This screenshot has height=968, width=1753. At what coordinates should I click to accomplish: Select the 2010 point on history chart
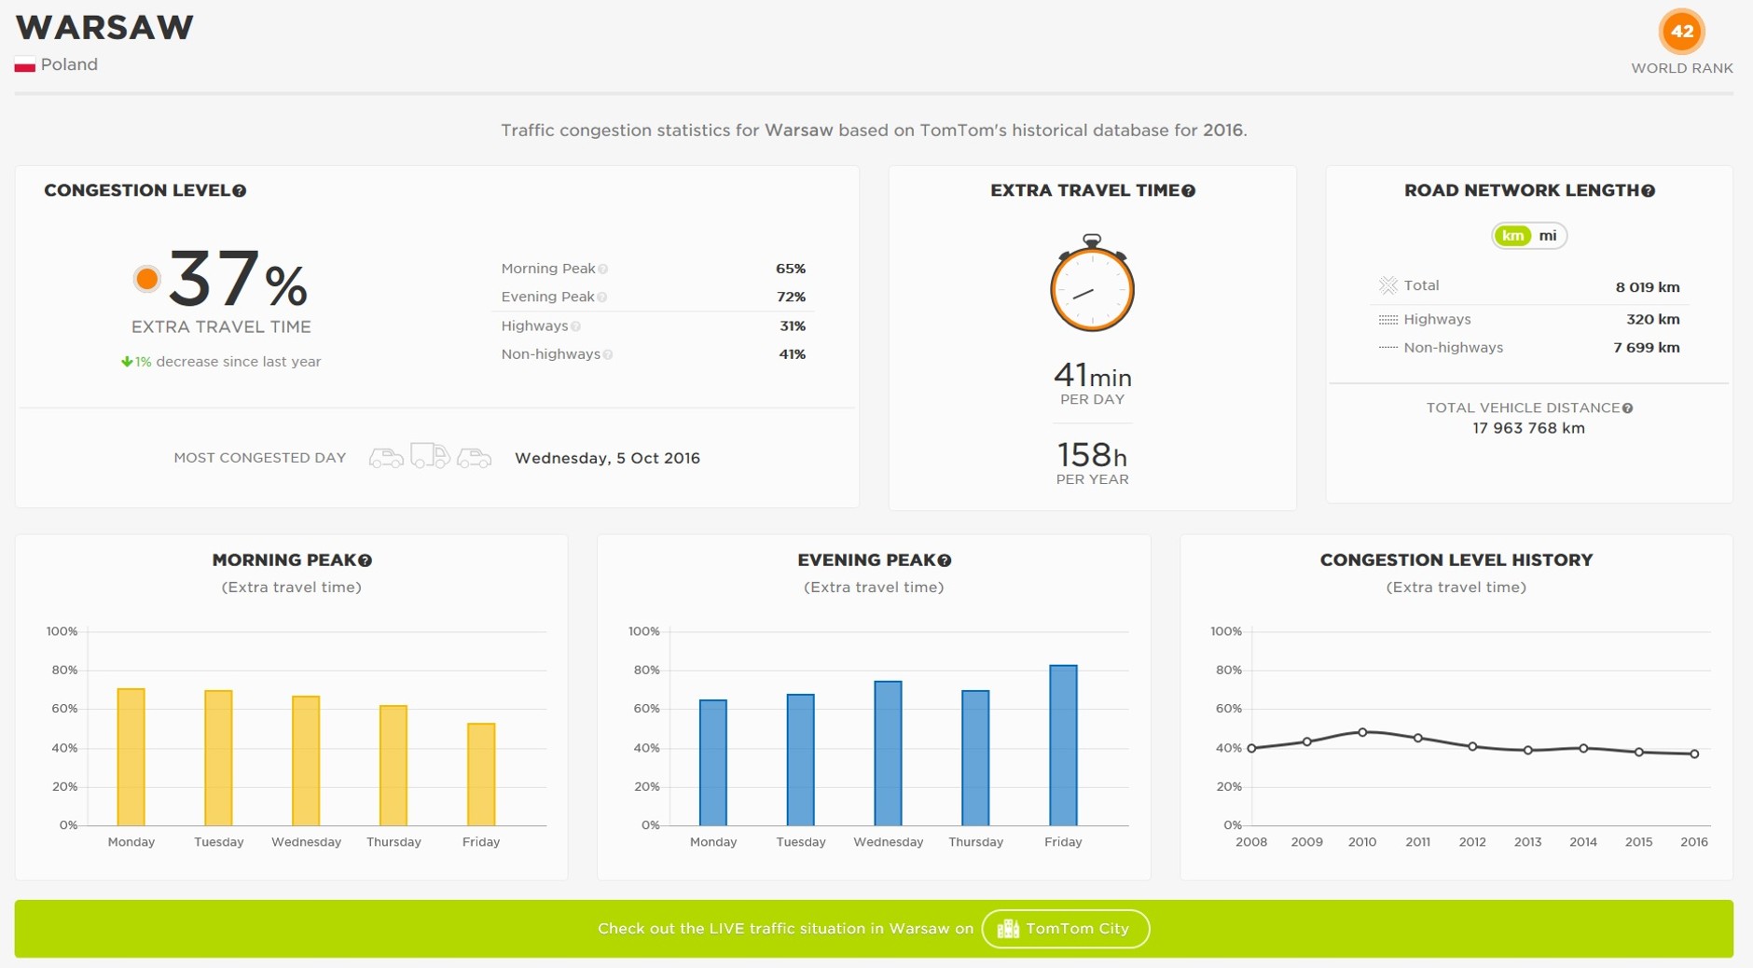(1362, 732)
